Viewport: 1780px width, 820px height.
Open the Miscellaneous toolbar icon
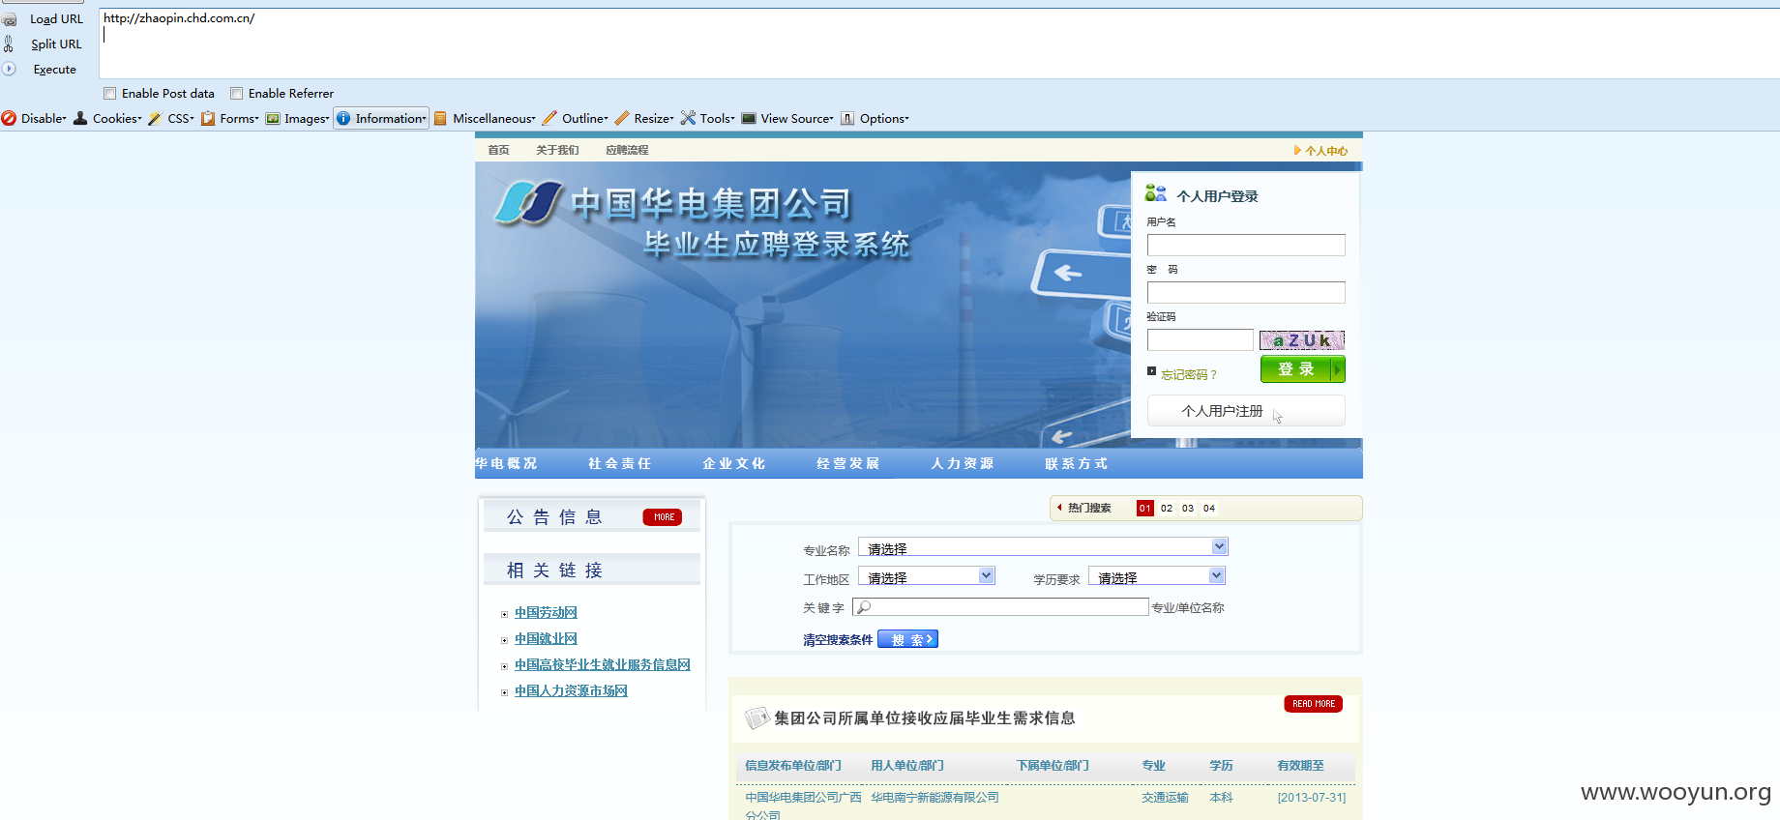coord(440,118)
